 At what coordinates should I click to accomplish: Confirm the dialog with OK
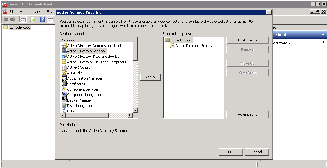pyautogui.click(x=230, y=152)
